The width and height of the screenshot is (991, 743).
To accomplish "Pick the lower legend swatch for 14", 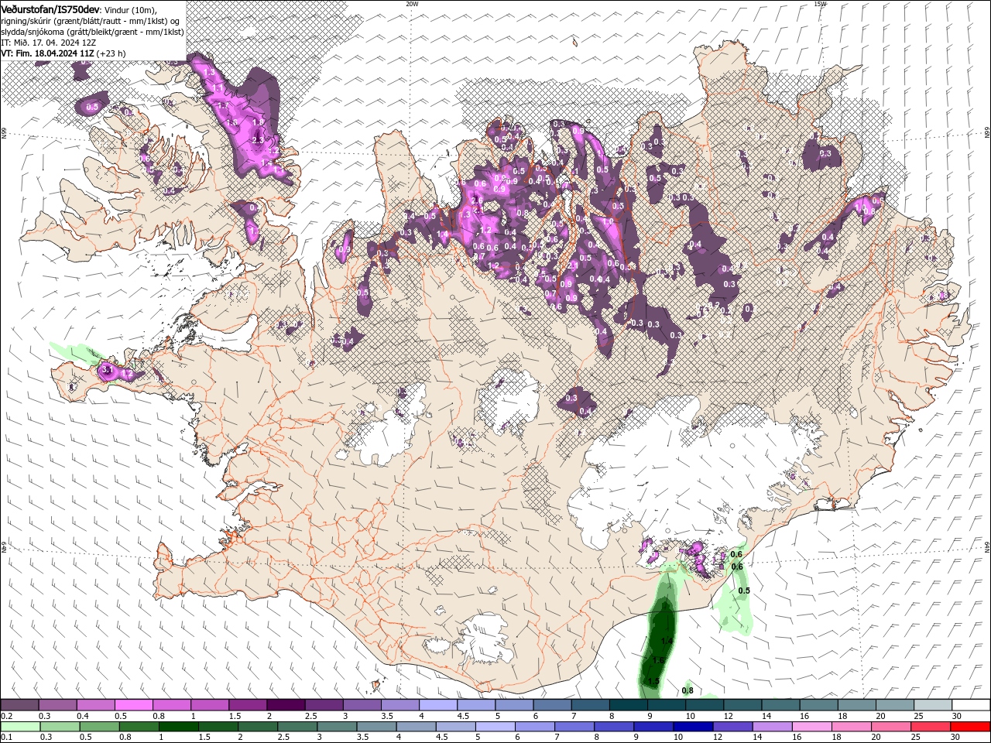I will point(772,727).
